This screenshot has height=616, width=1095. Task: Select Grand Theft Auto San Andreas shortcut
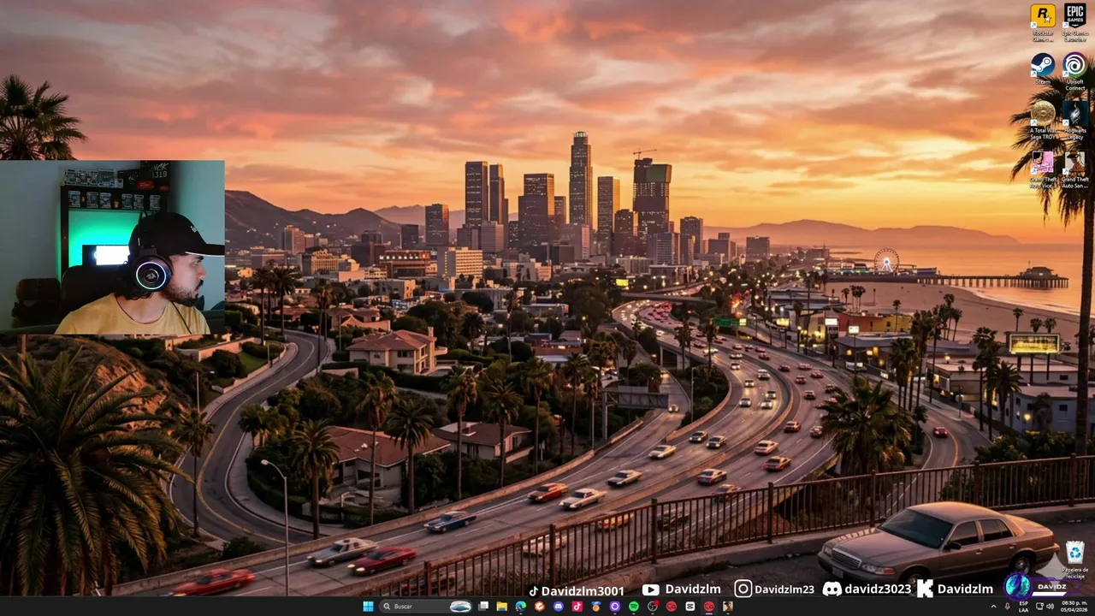point(1074,169)
